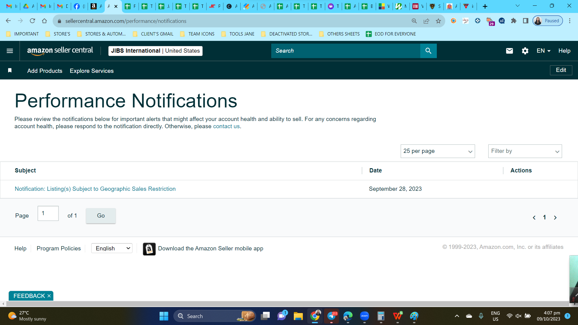Show hidden system tray icons
The height and width of the screenshot is (325, 578).
(457, 316)
